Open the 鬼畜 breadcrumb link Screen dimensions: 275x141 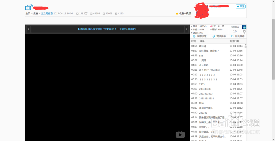(36, 13)
